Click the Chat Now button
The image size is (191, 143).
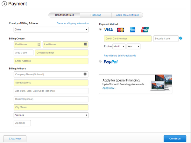click(15, 139)
